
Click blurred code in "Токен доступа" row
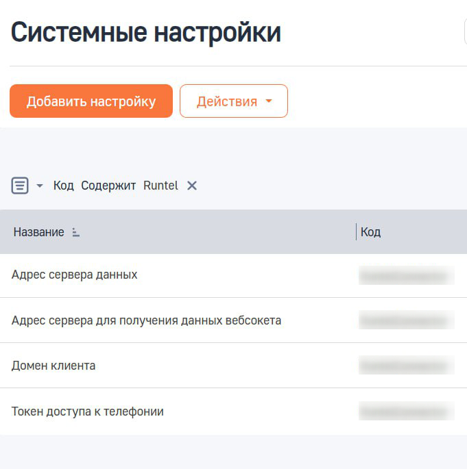pyautogui.click(x=406, y=411)
